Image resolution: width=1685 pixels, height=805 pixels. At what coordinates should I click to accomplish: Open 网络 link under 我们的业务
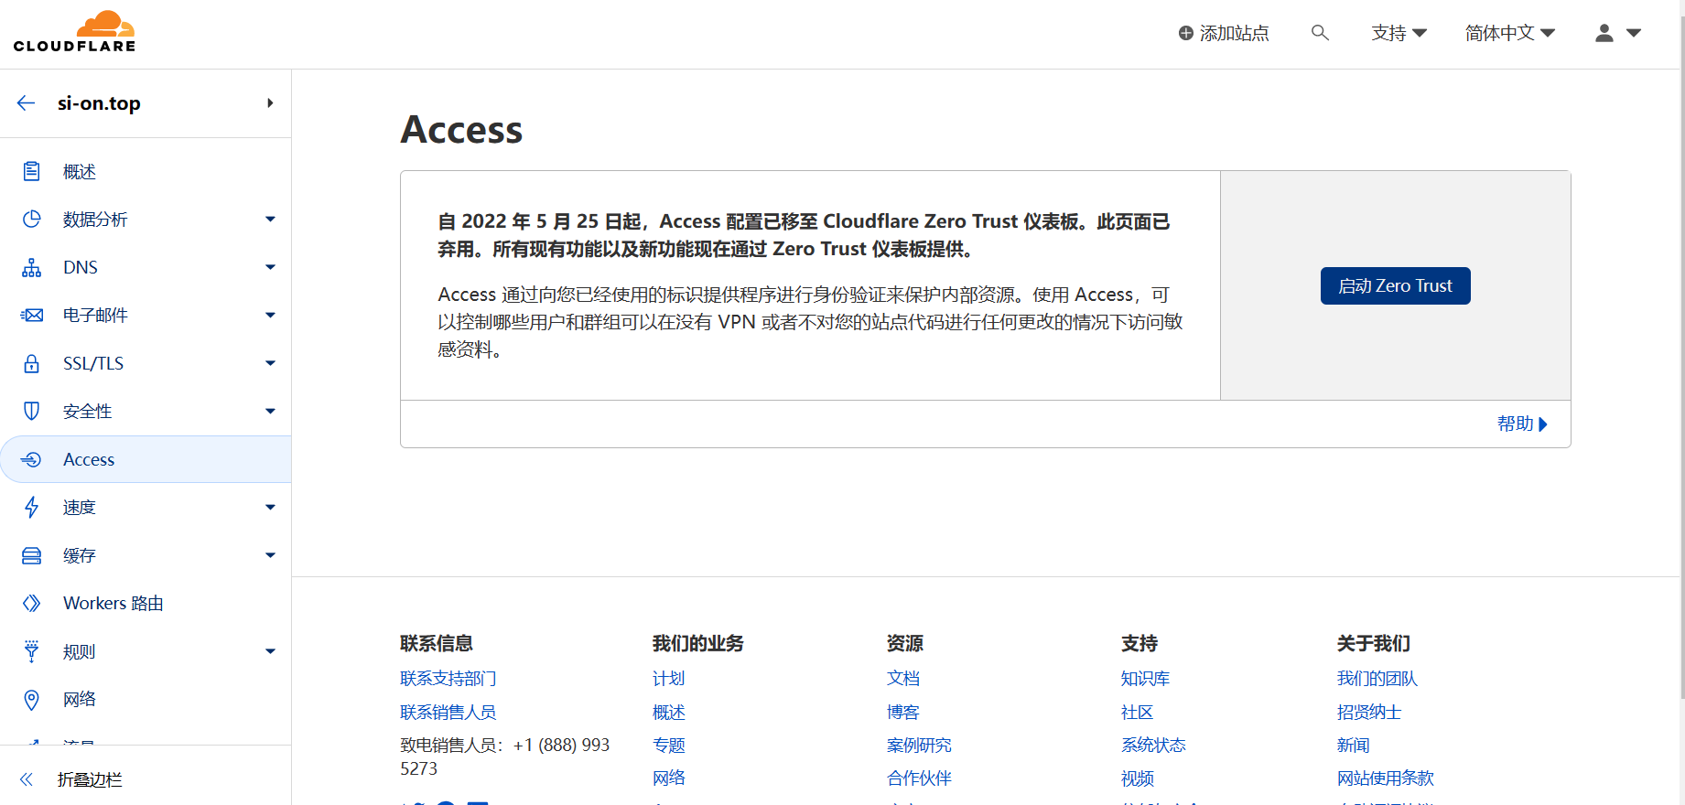pos(669,778)
